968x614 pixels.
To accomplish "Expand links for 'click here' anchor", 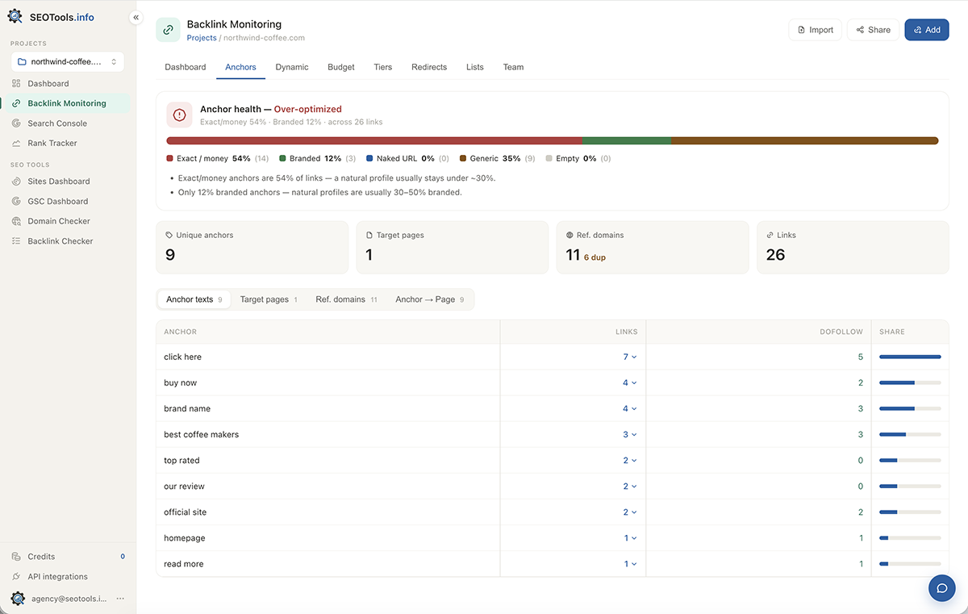I will pyautogui.click(x=630, y=357).
